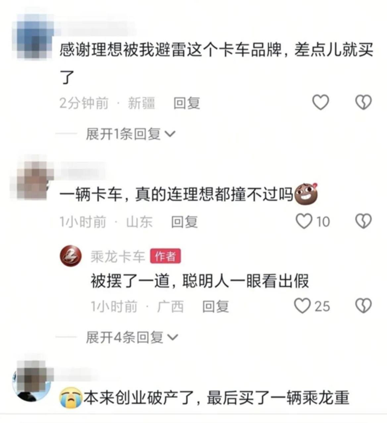Tap the laughing emoji in the comment
The width and height of the screenshot is (387, 423).
click(306, 194)
